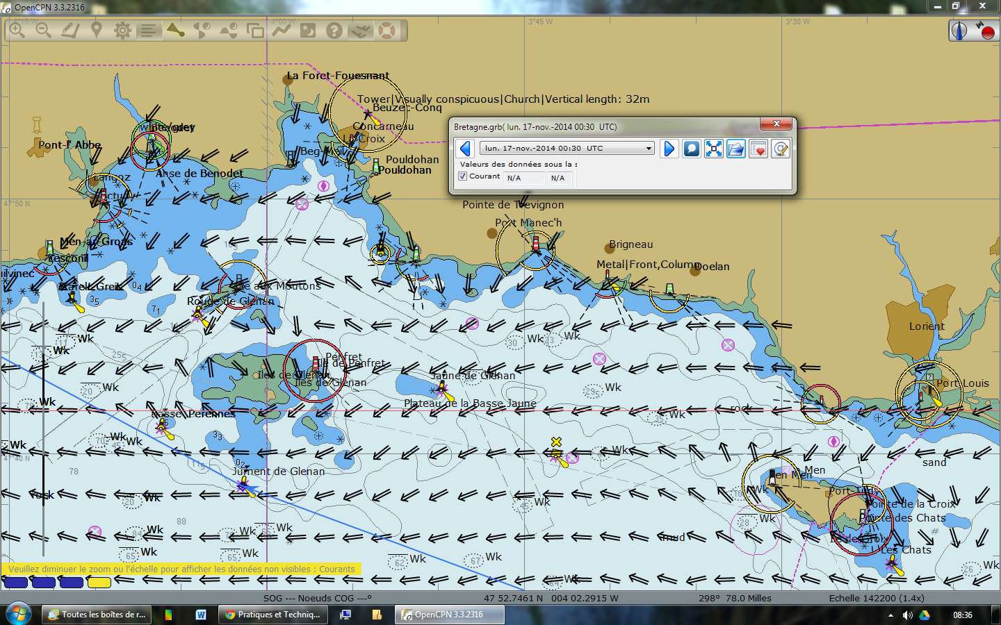Step to the previous GRIB time record
The width and height of the screenshot is (1001, 625).
pos(465,149)
